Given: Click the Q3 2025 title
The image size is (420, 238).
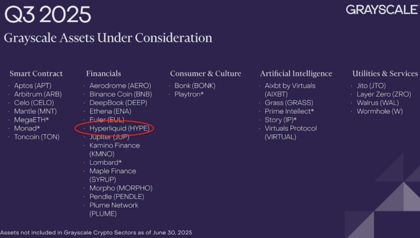Looking at the screenshot, I should 48,14.
